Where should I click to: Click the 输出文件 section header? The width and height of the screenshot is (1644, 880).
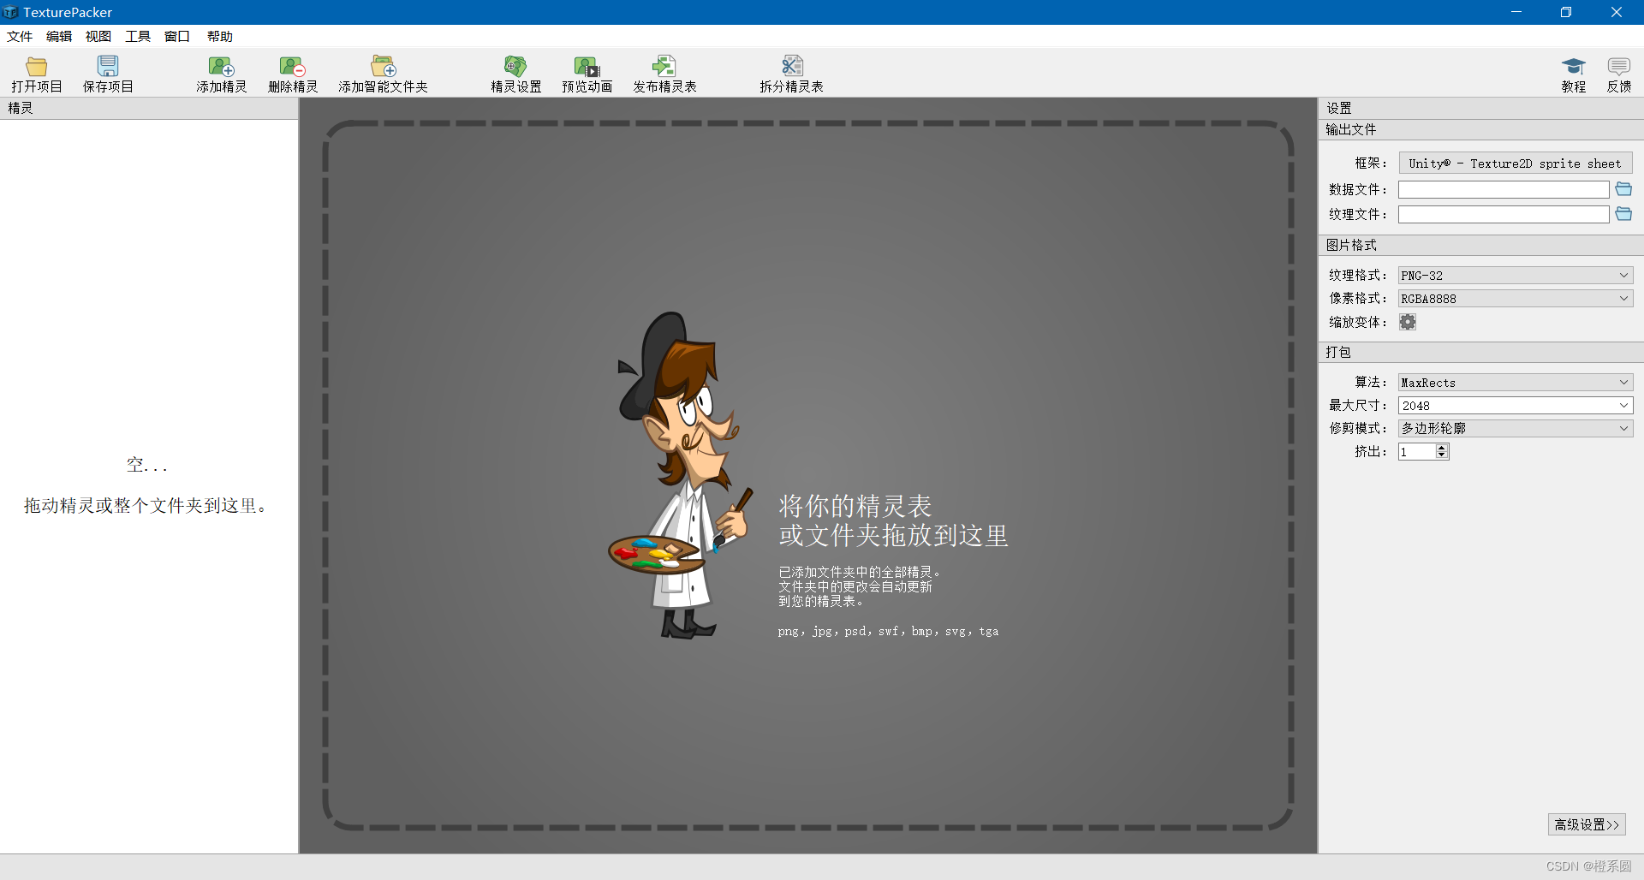point(1480,129)
